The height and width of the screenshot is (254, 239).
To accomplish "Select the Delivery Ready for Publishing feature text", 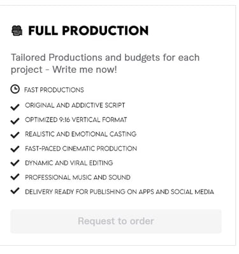I will (119, 192).
